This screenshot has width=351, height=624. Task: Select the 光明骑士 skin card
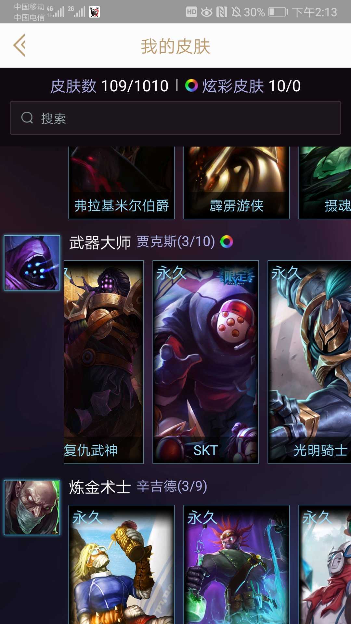pos(309,362)
